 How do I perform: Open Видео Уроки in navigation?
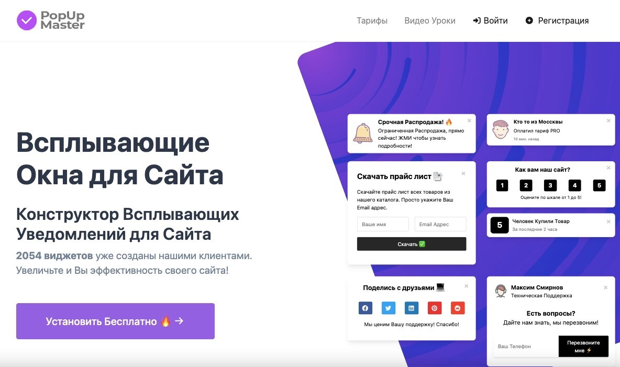(x=430, y=20)
